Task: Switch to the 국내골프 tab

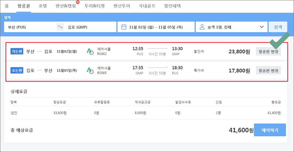Action: pyautogui.click(x=147, y=6)
